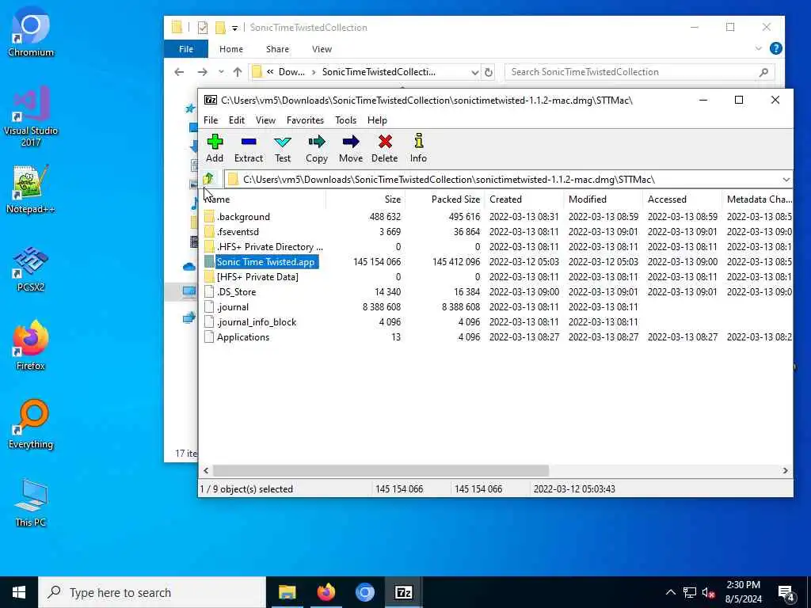Select the .background folder
The height and width of the screenshot is (608, 811).
tap(243, 217)
